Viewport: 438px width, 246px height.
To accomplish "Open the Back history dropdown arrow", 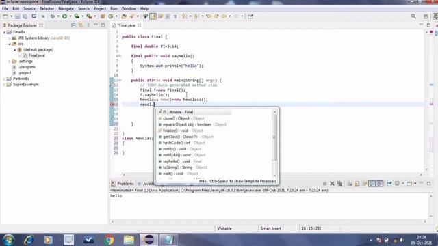I will [x=230, y=16].
